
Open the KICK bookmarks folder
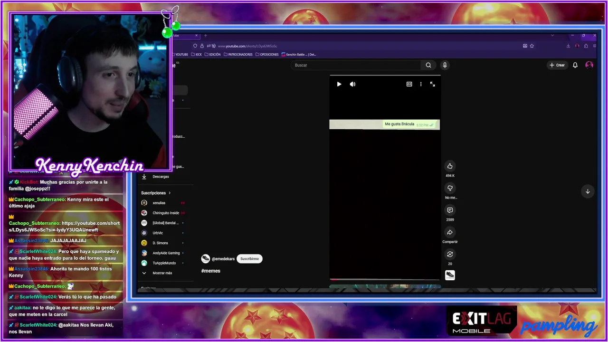(x=197, y=55)
